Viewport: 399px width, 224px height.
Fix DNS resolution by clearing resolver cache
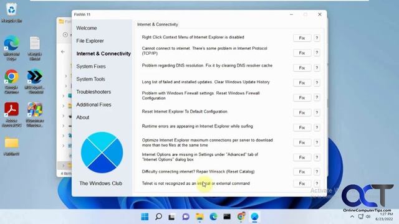coord(302,68)
